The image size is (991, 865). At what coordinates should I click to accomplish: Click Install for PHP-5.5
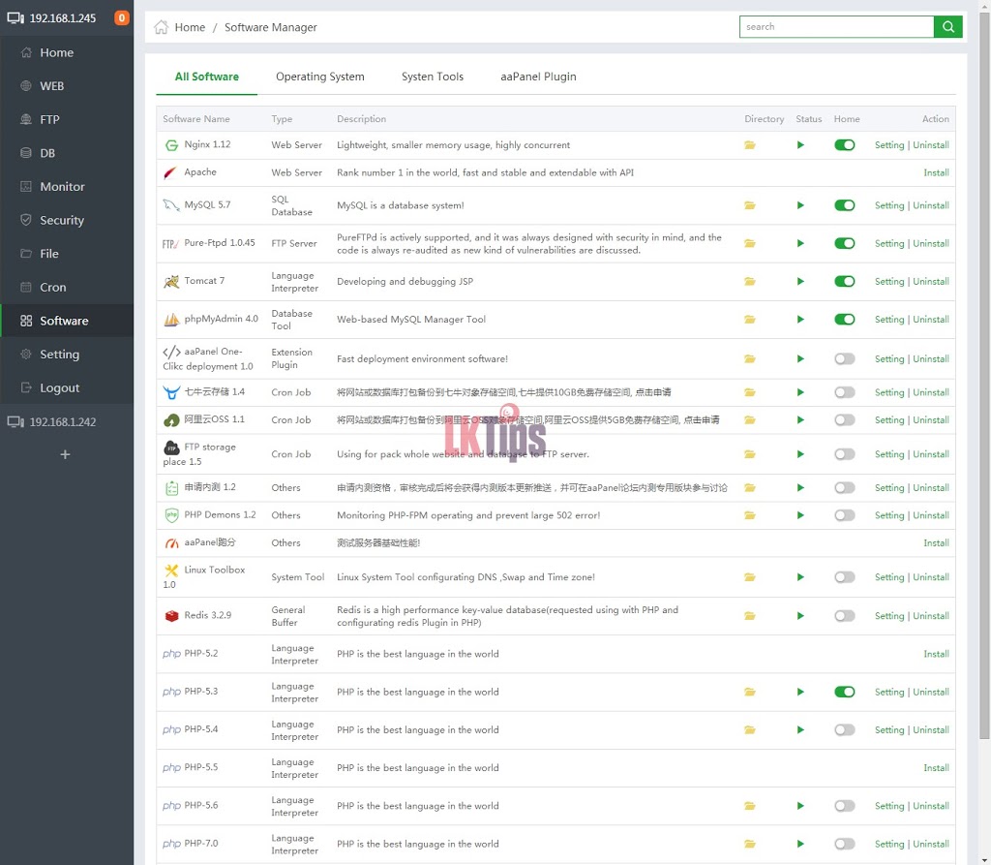pyautogui.click(x=936, y=767)
